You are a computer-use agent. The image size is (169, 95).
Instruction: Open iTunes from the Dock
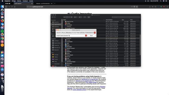2,75
